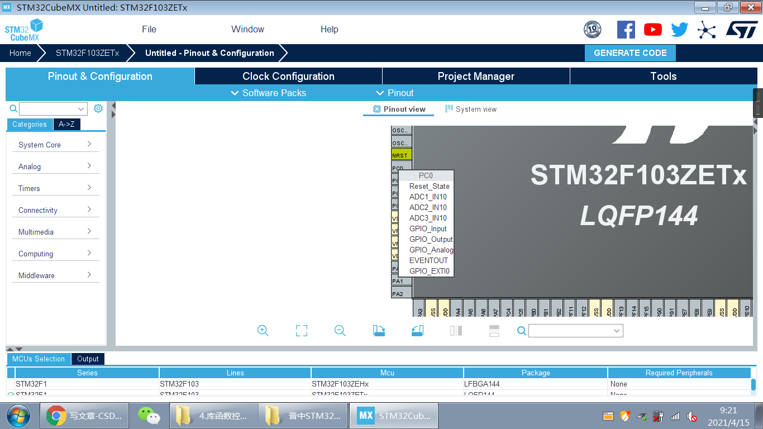Switch to the Clock Configuration tab

click(288, 76)
